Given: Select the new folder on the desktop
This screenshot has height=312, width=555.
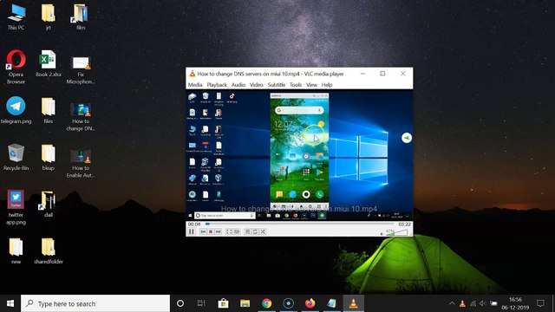Looking at the screenshot, I should 16,251.
